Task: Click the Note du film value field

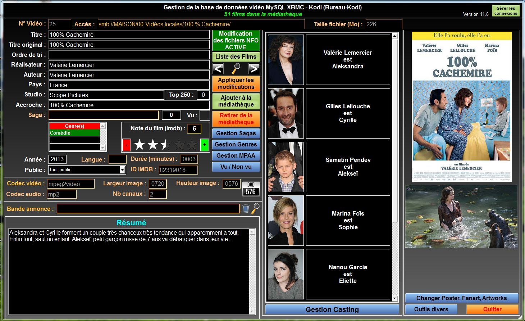Action: [194, 128]
